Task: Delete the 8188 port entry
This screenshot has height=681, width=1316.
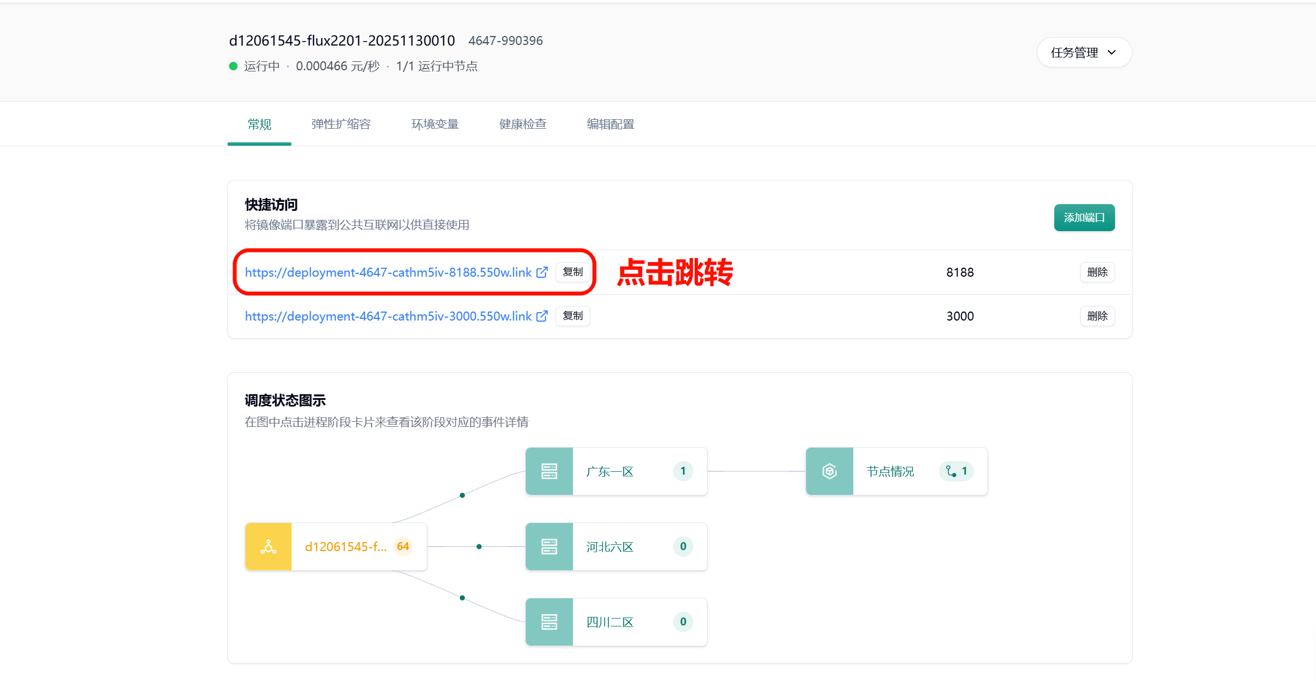Action: point(1097,272)
